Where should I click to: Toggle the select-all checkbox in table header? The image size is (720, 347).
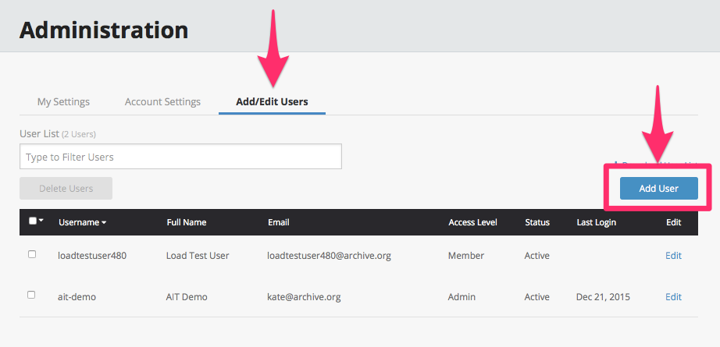pos(32,221)
